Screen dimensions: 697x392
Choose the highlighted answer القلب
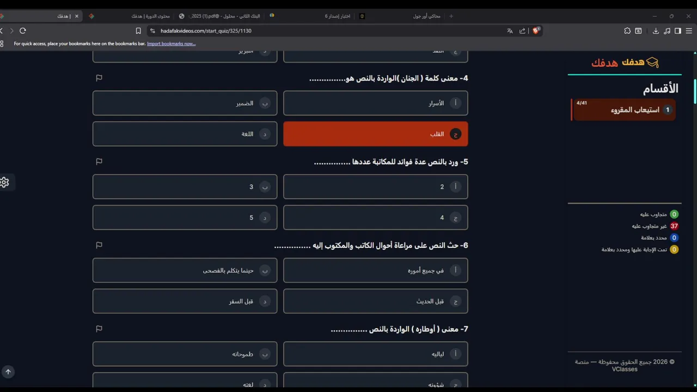click(376, 134)
